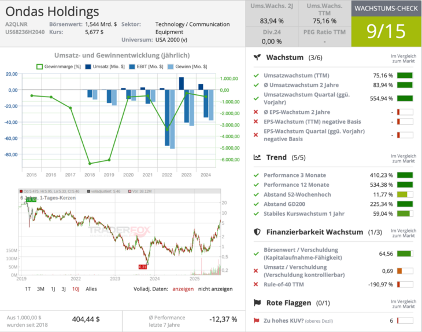This screenshot has height=332, width=422.
Task: Click the -190,97 % Rule-of-40 value
Action: click(380, 285)
